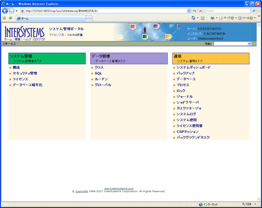This screenshot has width=262, height=208.
Task: Open the ページ(P) menu
Action: pyautogui.click(x=228, y=18)
